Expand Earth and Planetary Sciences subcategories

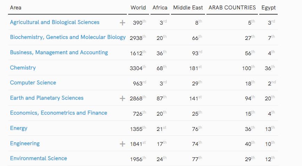pyautogui.click(x=122, y=98)
